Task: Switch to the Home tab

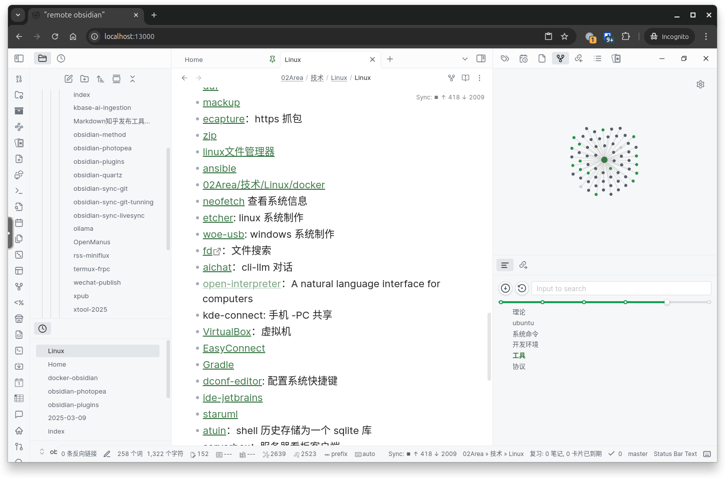Action: point(194,59)
